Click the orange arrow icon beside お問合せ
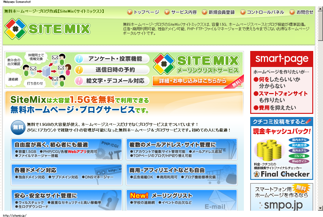This screenshot has width=323, height=217. (x=292, y=12)
